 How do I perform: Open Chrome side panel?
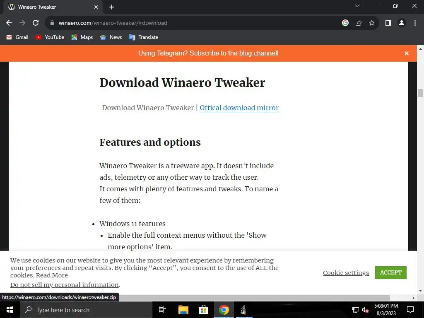point(388,23)
